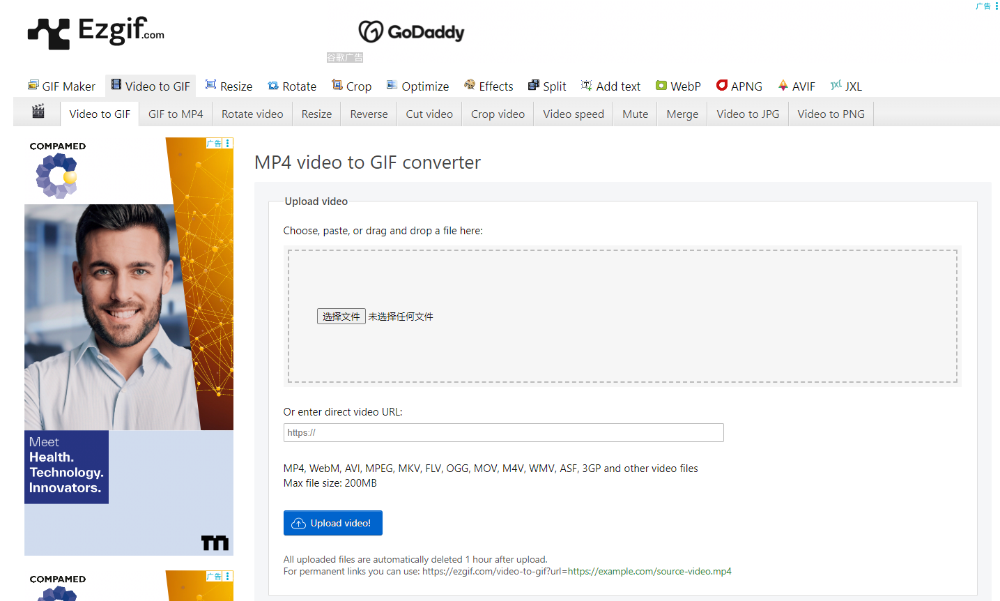Select the Video to JPG tab
Viewport: 1000px width, 601px height.
pos(748,114)
